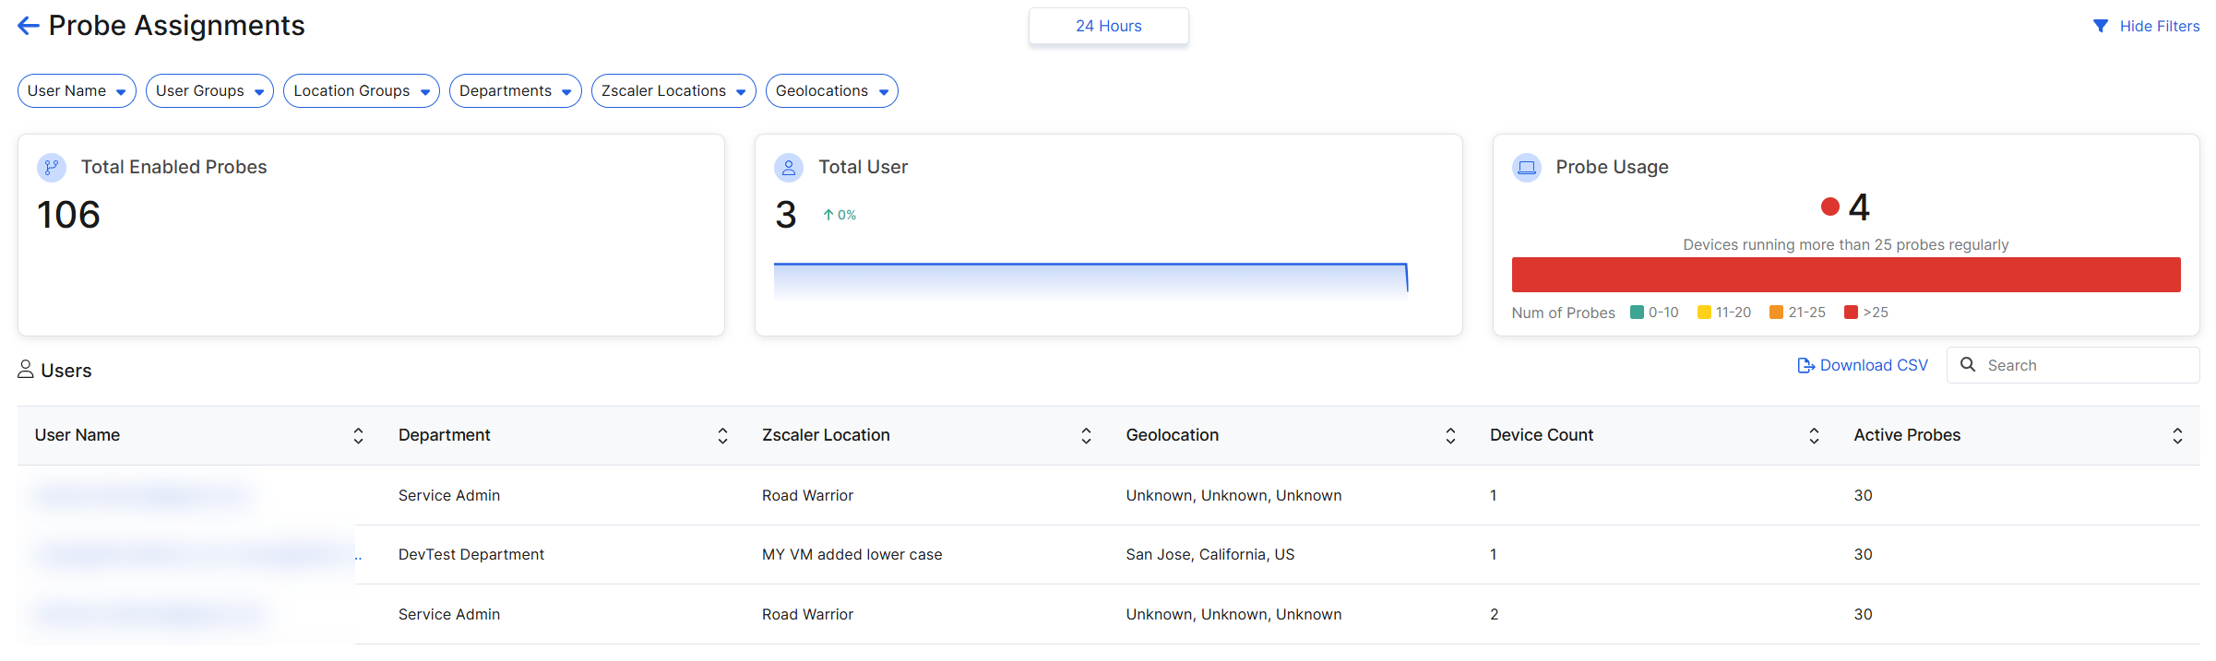Click the filter funnel icon

tap(2100, 26)
